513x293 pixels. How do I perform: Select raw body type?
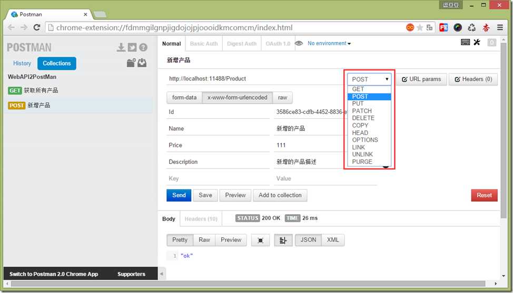coord(282,98)
